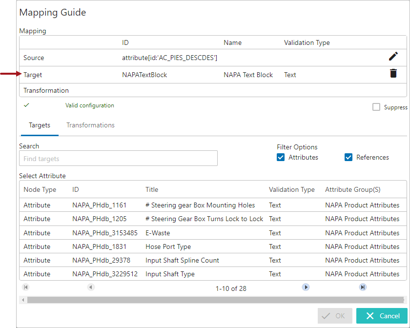The image size is (410, 328).
Task: Enable the Suppress checkbox
Action: (x=376, y=107)
